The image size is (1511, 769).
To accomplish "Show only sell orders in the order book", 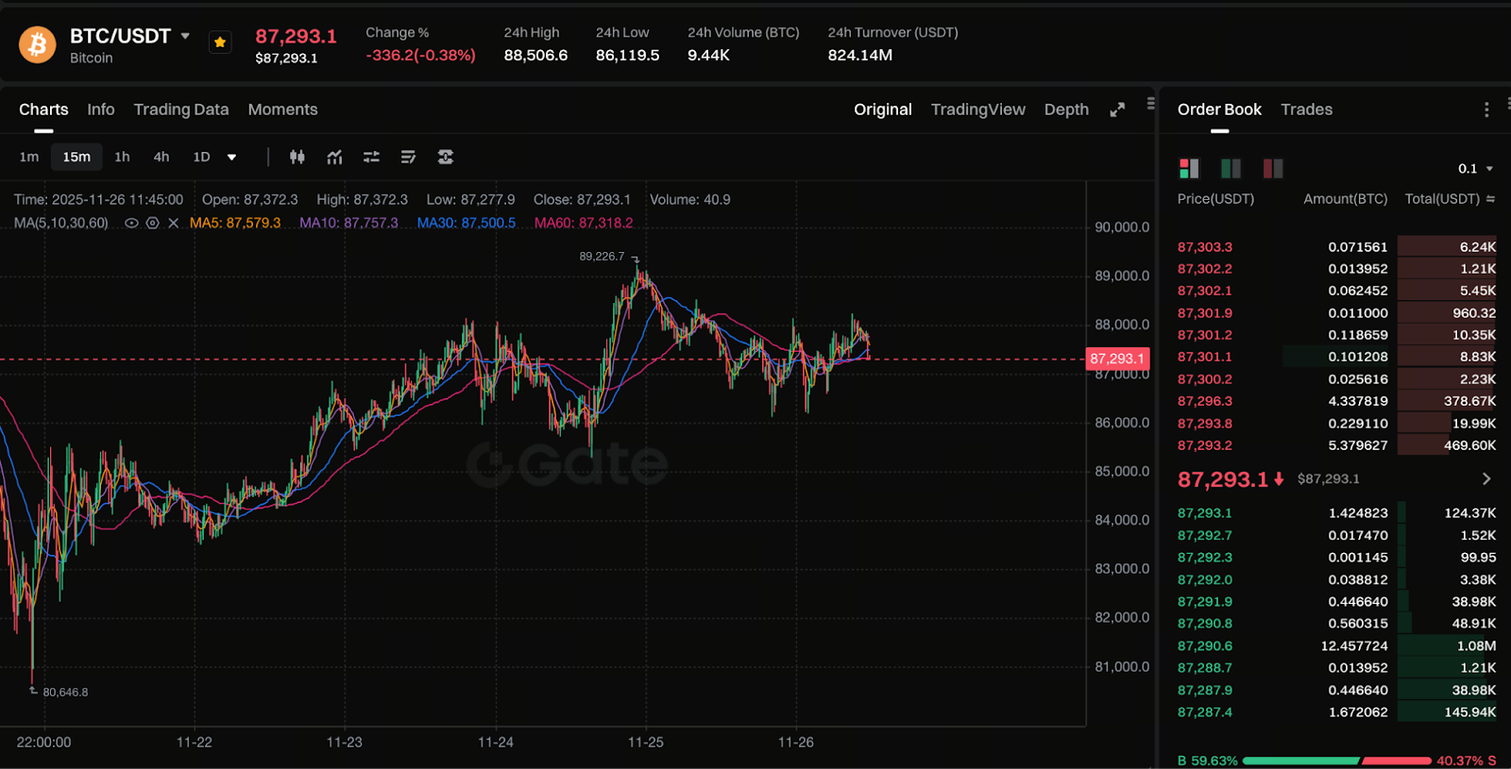I will click(1273, 168).
